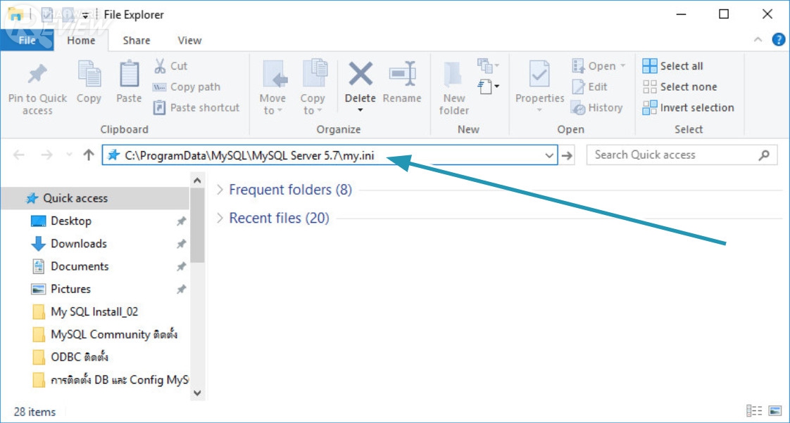This screenshot has height=423, width=790.
Task: Open the MySQL Community ติดตั้ง folder
Action: (106, 334)
